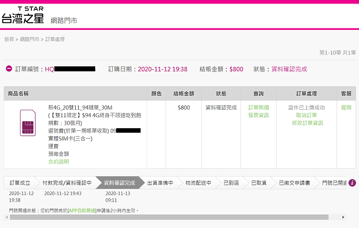Image resolution: width=359 pixels, height=228 pixels.
Task: Select 已繳交申請書 progress step
Action: tap(295, 183)
